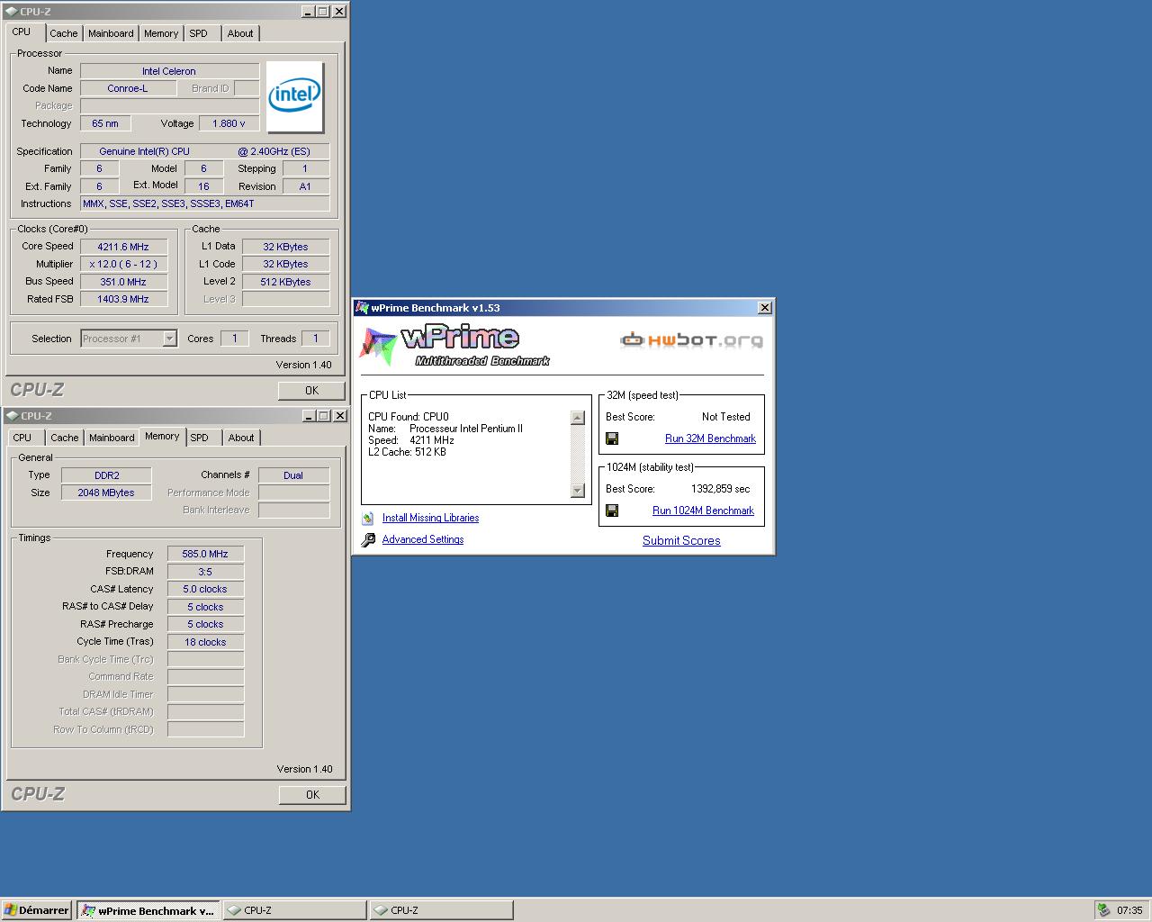Click the Core Speed value 4211.6 MHz
The height and width of the screenshot is (922, 1152).
(123, 247)
